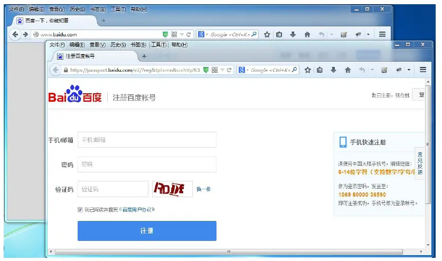Viewport: 442px width, 261px height.
Task: Expand undo history dropdown in front window
Action: pyautogui.click(x=372, y=70)
